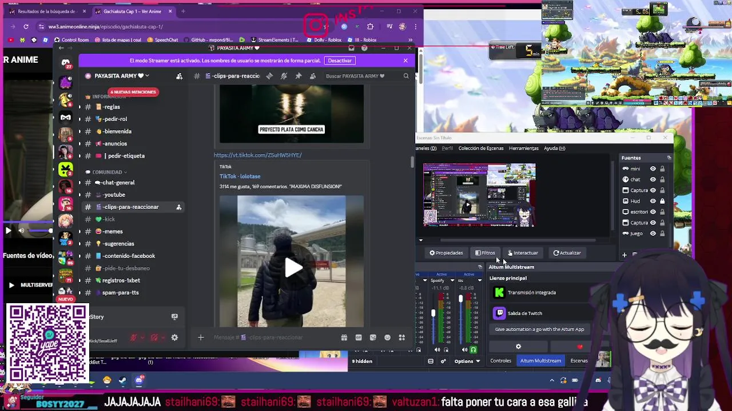The image size is (732, 411).
Task: Open advanced audio gear icon in OBS mixer
Action: (x=443, y=361)
